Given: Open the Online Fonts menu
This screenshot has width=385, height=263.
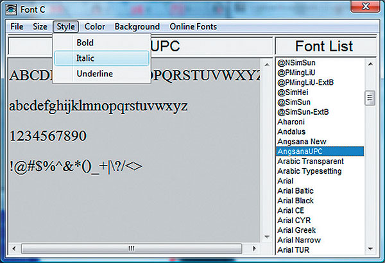Looking at the screenshot, I should (193, 26).
